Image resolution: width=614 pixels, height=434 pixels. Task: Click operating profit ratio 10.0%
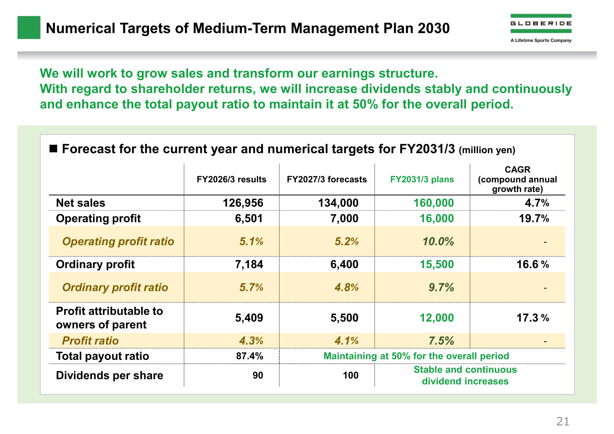point(438,241)
